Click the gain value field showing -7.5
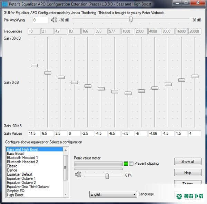 pyautogui.click(x=128, y=133)
